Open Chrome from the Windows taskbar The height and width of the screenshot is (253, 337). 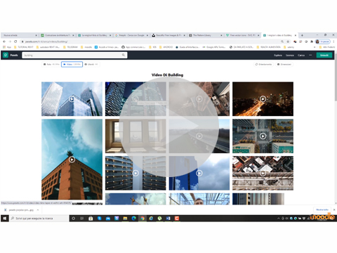tap(143, 219)
